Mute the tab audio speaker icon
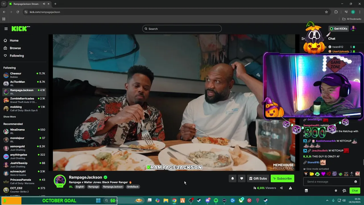364x205 pixels. [44, 4]
